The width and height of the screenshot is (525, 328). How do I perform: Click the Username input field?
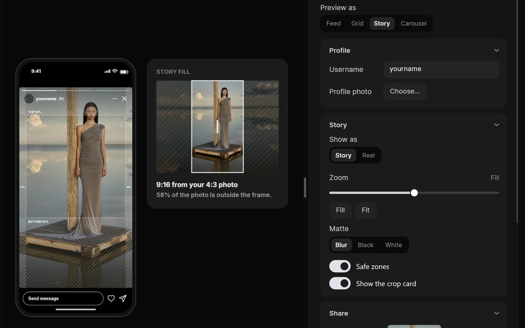coord(441,69)
